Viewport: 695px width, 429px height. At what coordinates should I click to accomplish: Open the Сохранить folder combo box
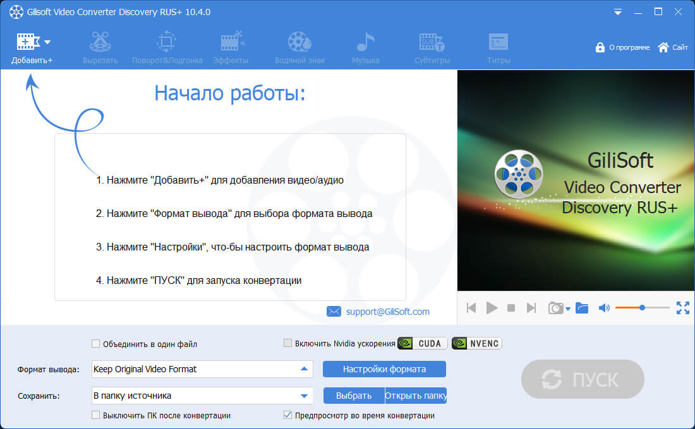(202, 396)
